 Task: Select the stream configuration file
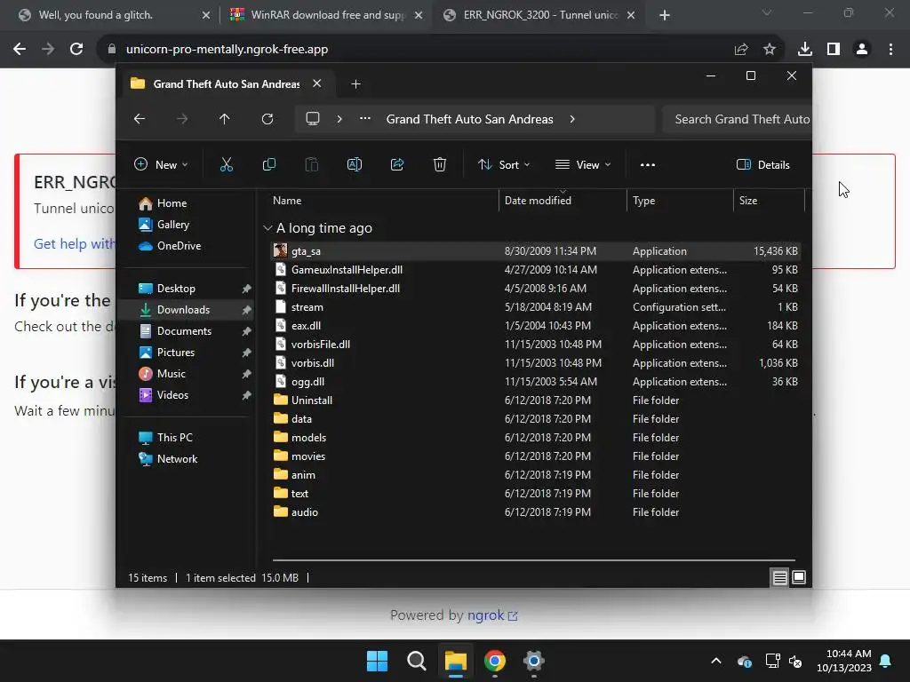(535, 307)
